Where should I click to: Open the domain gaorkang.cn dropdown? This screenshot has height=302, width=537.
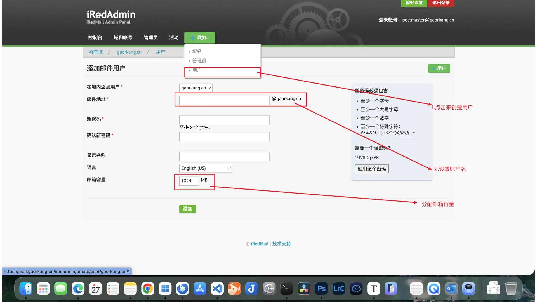(x=196, y=88)
